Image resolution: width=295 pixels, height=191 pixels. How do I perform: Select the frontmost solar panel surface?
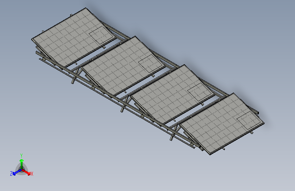(x=222, y=124)
